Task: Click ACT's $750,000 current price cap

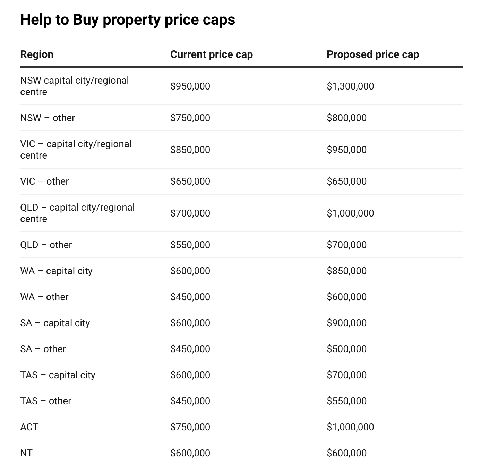Action: pyautogui.click(x=190, y=427)
